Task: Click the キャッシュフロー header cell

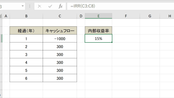Action: [x=60, y=30]
